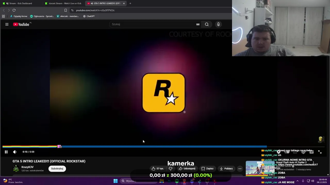Open Grand Theft Auto VI Trailer 2 thumbnail
Image resolution: width=330 pixels, height=185 pixels.
coord(260,168)
